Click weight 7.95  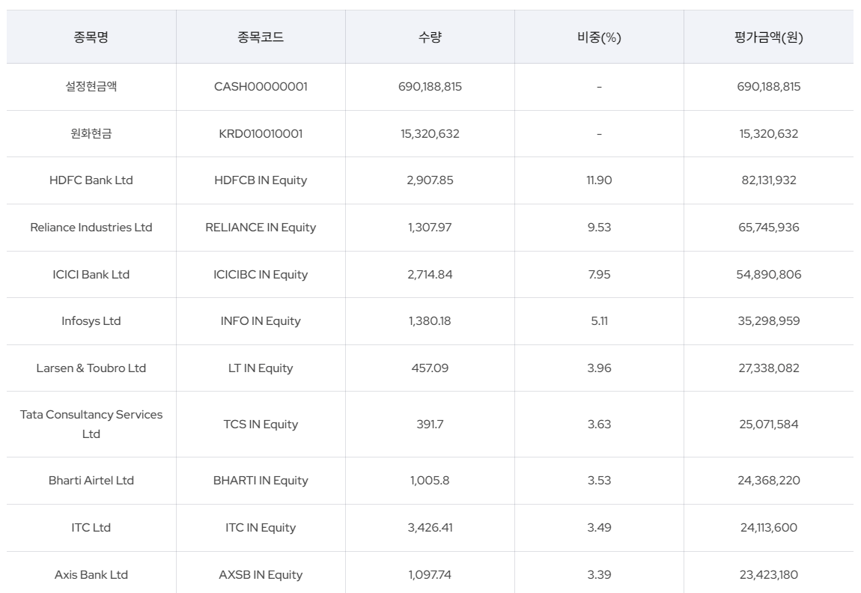pyautogui.click(x=599, y=275)
